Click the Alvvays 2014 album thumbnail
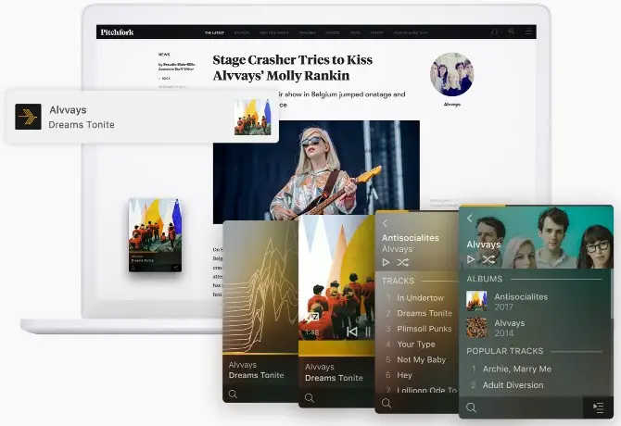Screen dimensions: 621x426 click(x=476, y=328)
